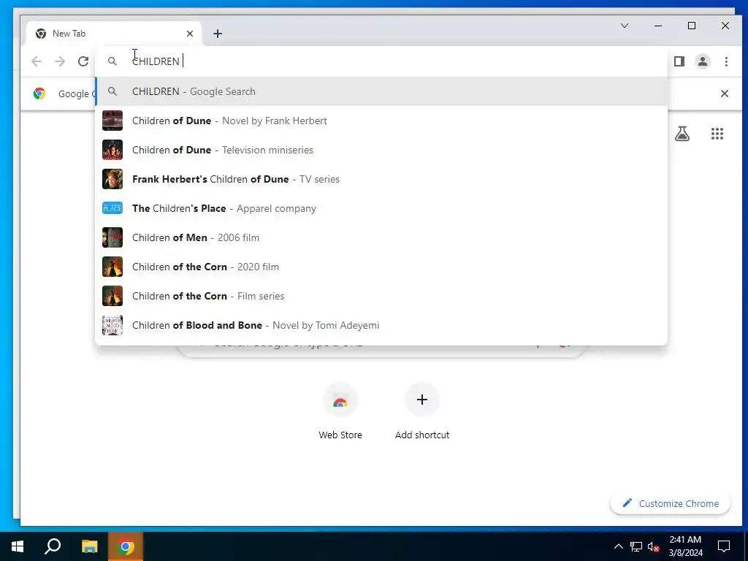Close the Chrome window
Viewport: 748px width, 561px height.
tap(725, 26)
